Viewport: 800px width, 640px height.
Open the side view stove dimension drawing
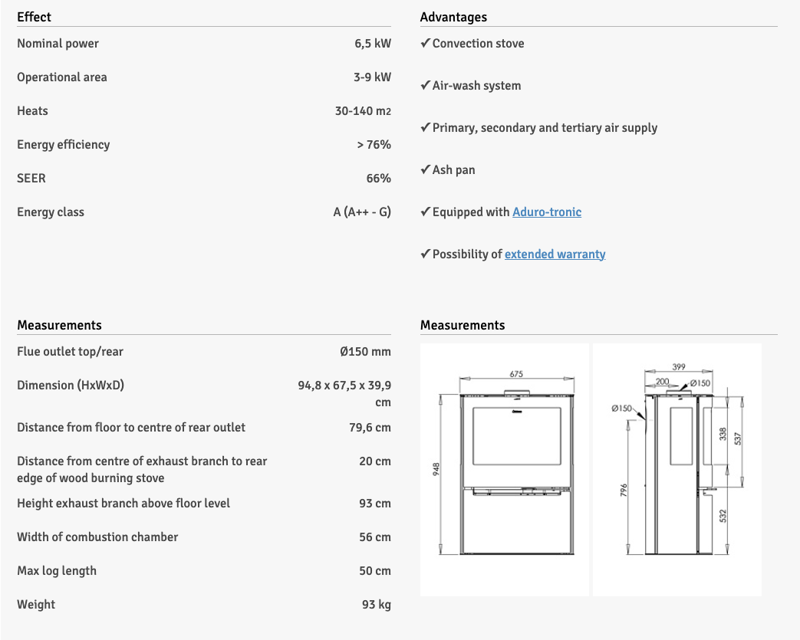[677, 469]
